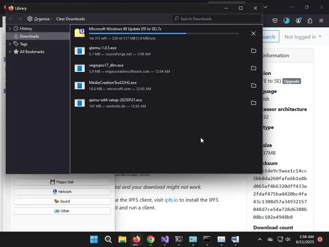The height and width of the screenshot is (247, 329).
Task: Open the Firefox list all tabs chevron
Action: point(265,7)
